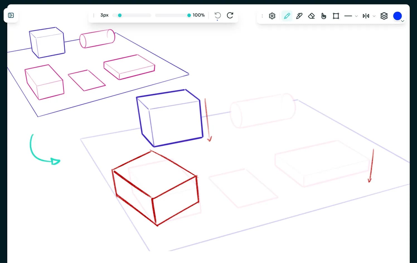Click the 100% opacity value
The width and height of the screenshot is (417, 263).
tap(199, 15)
